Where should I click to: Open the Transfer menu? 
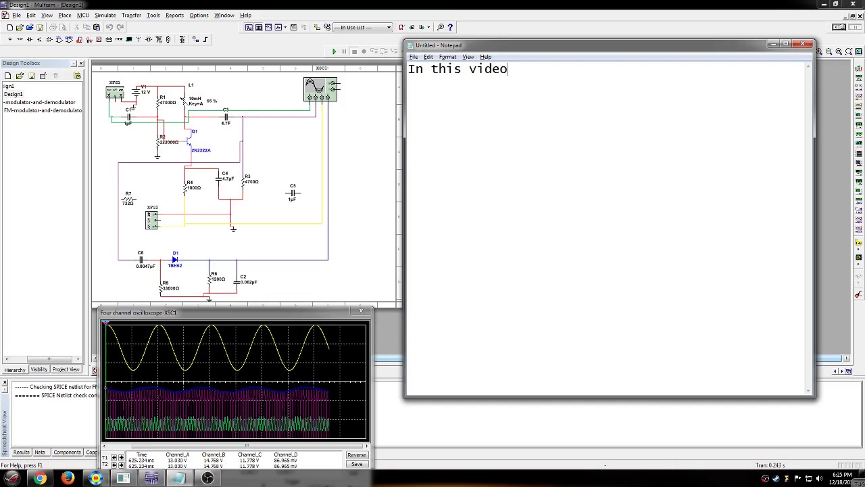pyautogui.click(x=131, y=15)
